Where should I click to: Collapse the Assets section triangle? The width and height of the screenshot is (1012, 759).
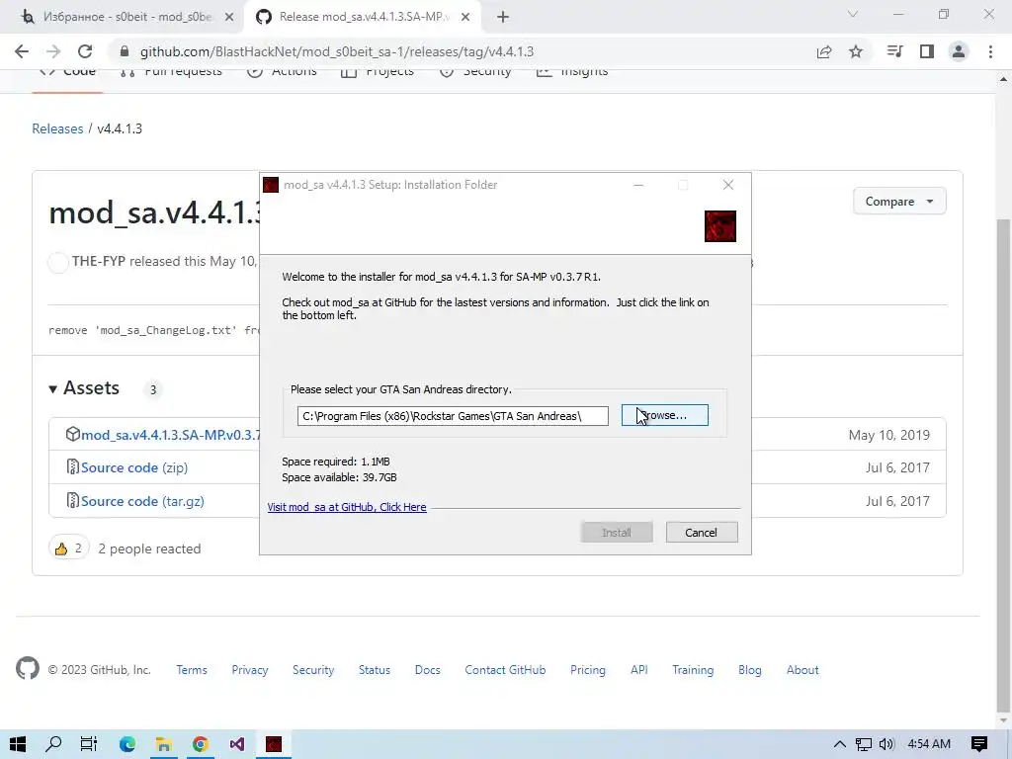(x=53, y=389)
